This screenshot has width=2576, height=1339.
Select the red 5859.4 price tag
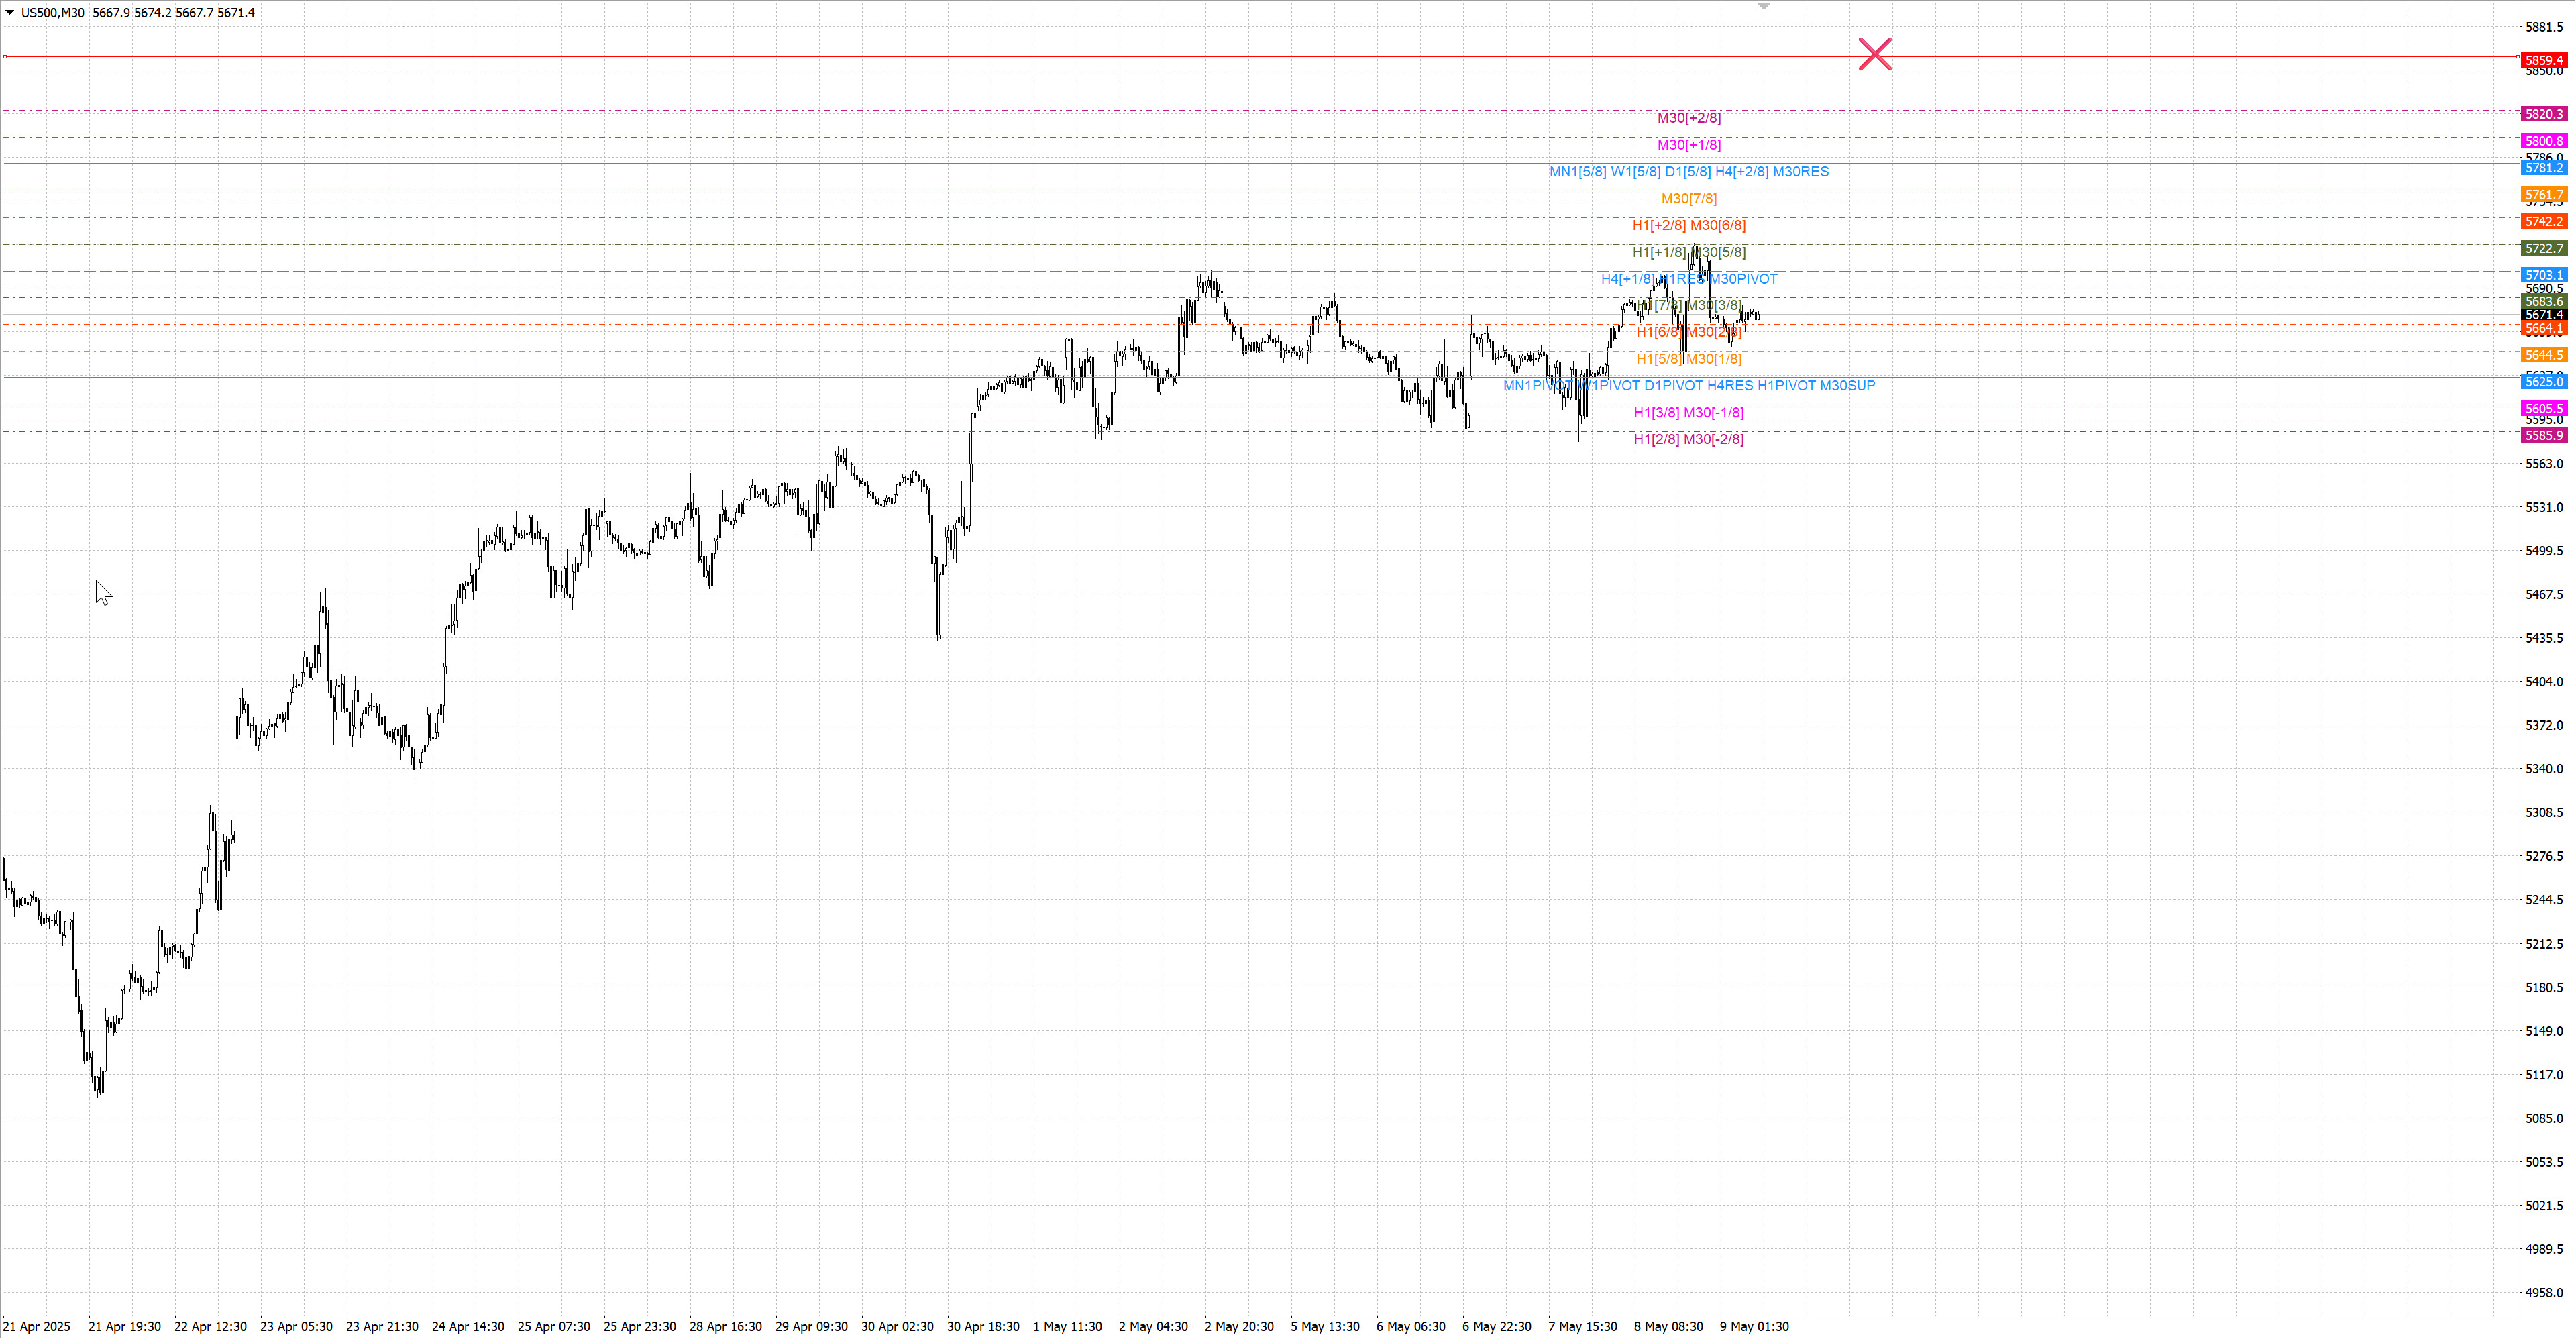2543,61
